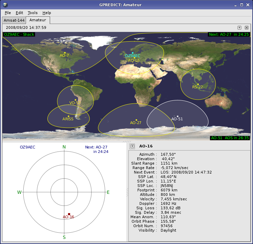Click the 'AO-51 AOS in 26:35' label
The height and width of the screenshot is (244, 253).
(230, 138)
